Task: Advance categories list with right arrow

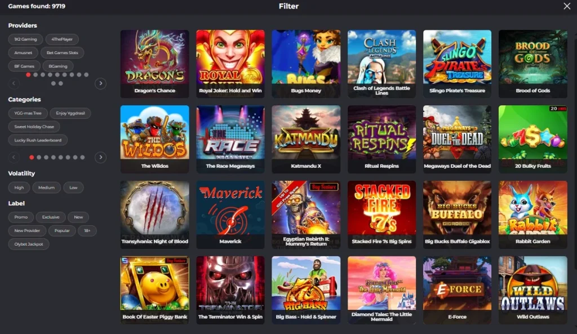Action: [x=100, y=158]
